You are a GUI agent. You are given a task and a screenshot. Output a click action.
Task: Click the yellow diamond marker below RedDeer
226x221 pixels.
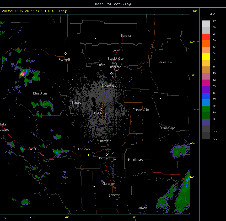pos(111,74)
